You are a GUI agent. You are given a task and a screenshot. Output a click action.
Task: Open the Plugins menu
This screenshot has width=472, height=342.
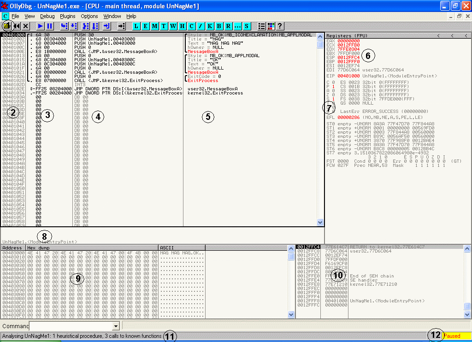(x=67, y=16)
